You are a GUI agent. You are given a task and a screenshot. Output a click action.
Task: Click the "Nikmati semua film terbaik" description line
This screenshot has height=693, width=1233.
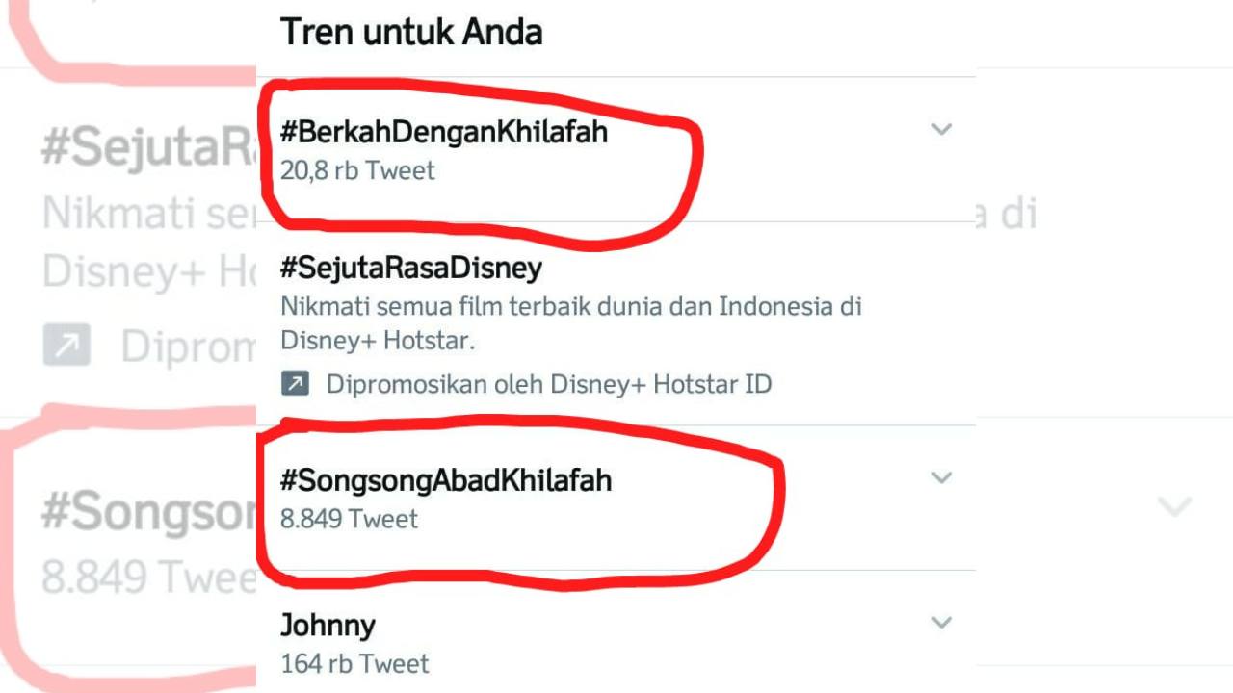point(572,306)
